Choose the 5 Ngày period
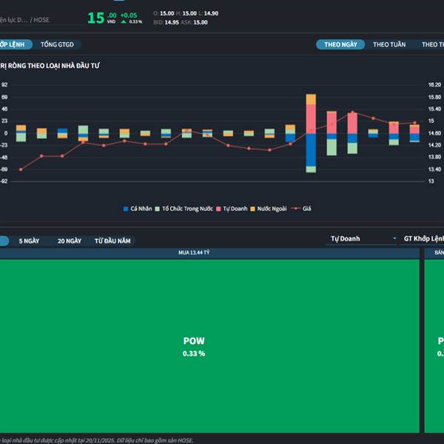This screenshot has width=444, height=444. 29,240
